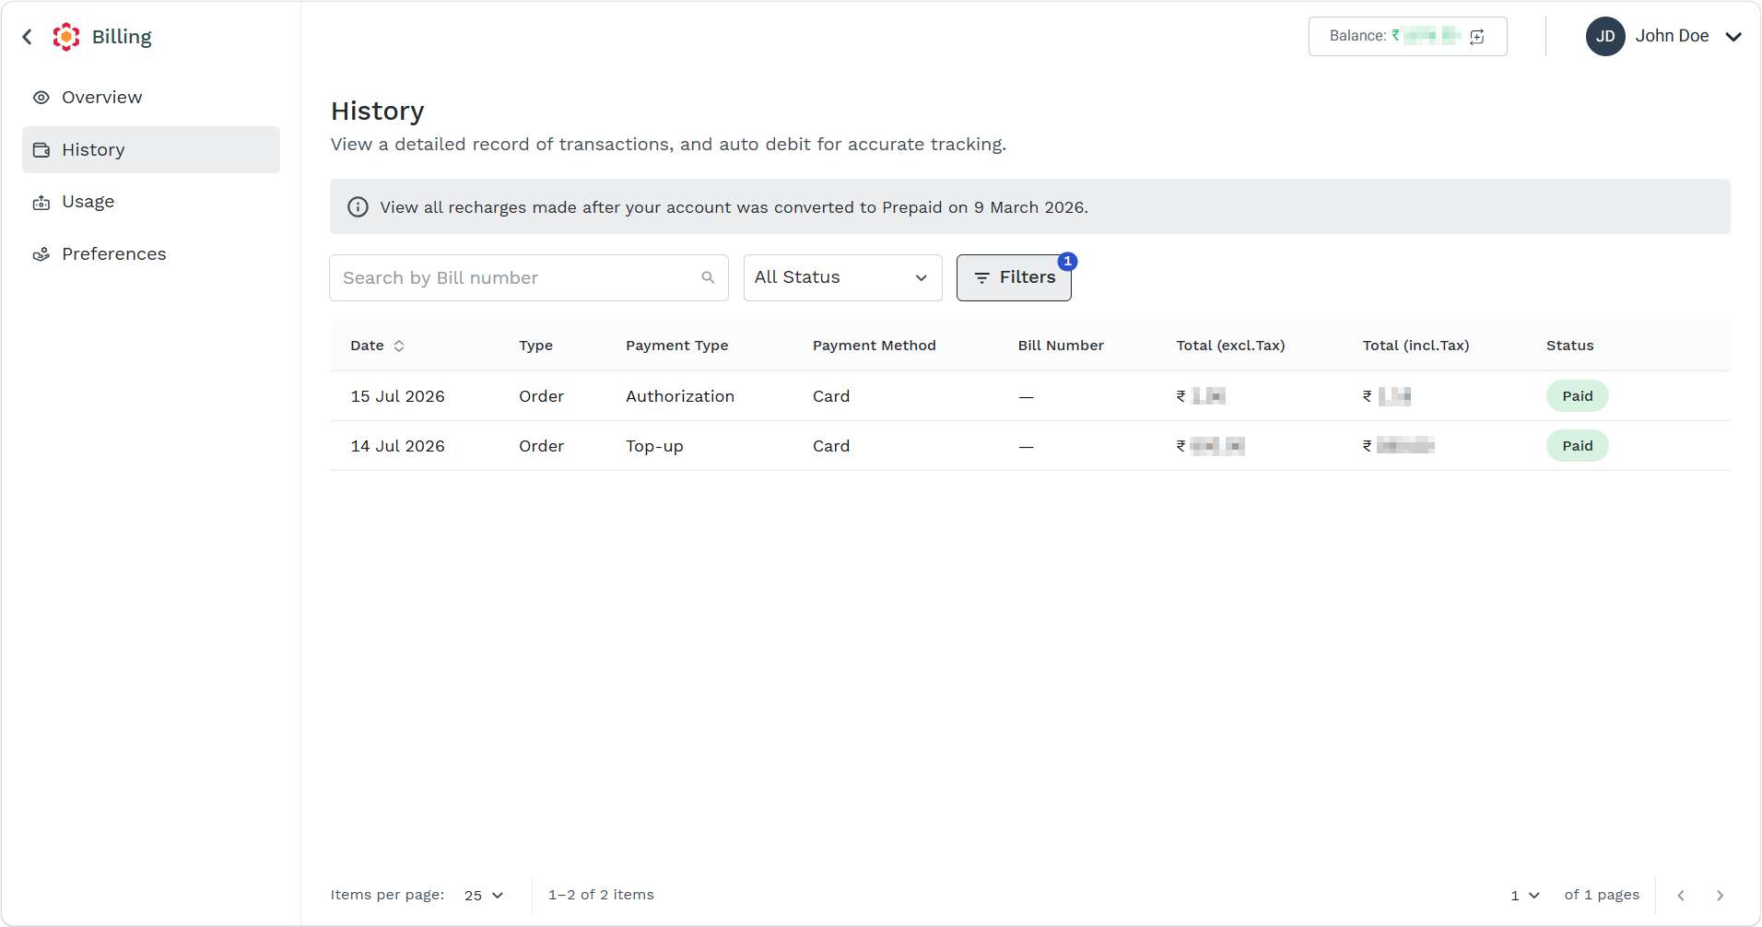Viewport: 1762px width, 927px height.
Task: Change items per page from 25
Action: coord(484,896)
